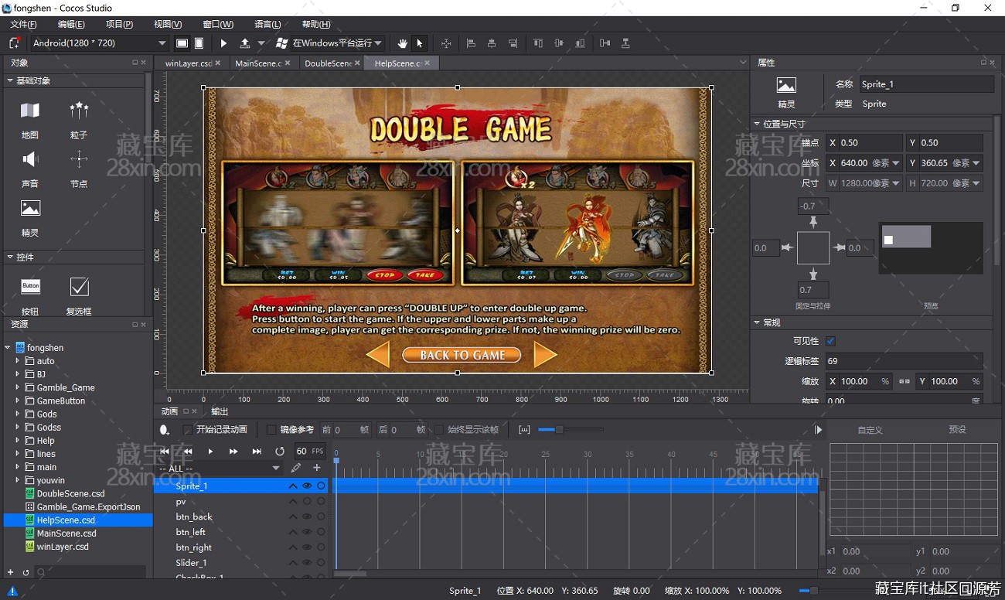1005x600 pixels.
Task: Expand the Gods folder
Action: coord(18,414)
